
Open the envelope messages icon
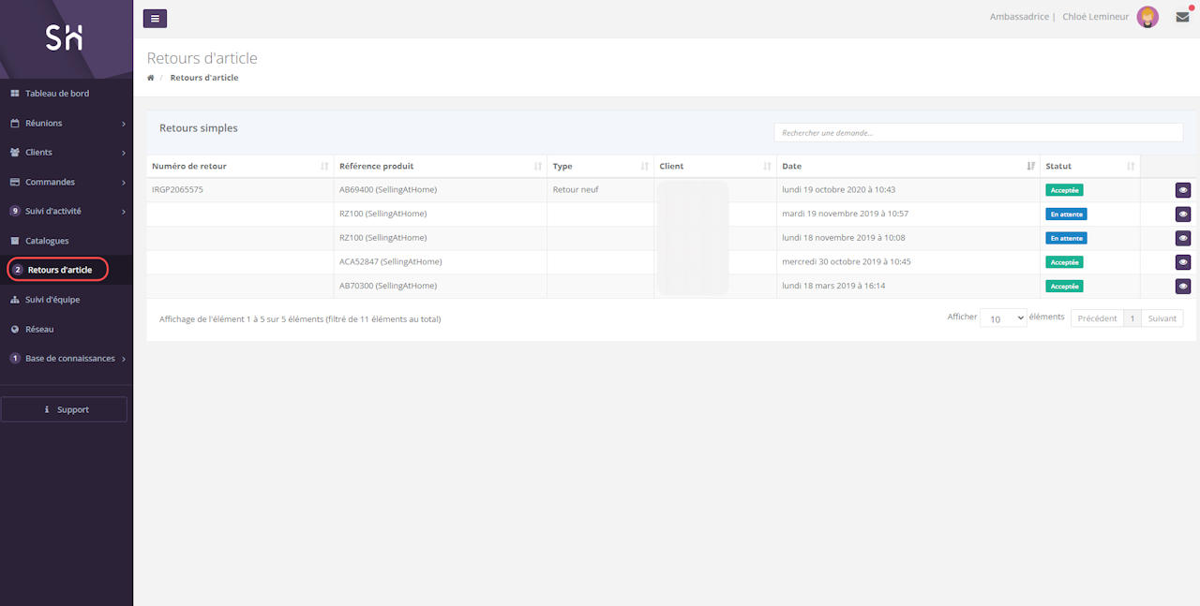coord(1182,17)
